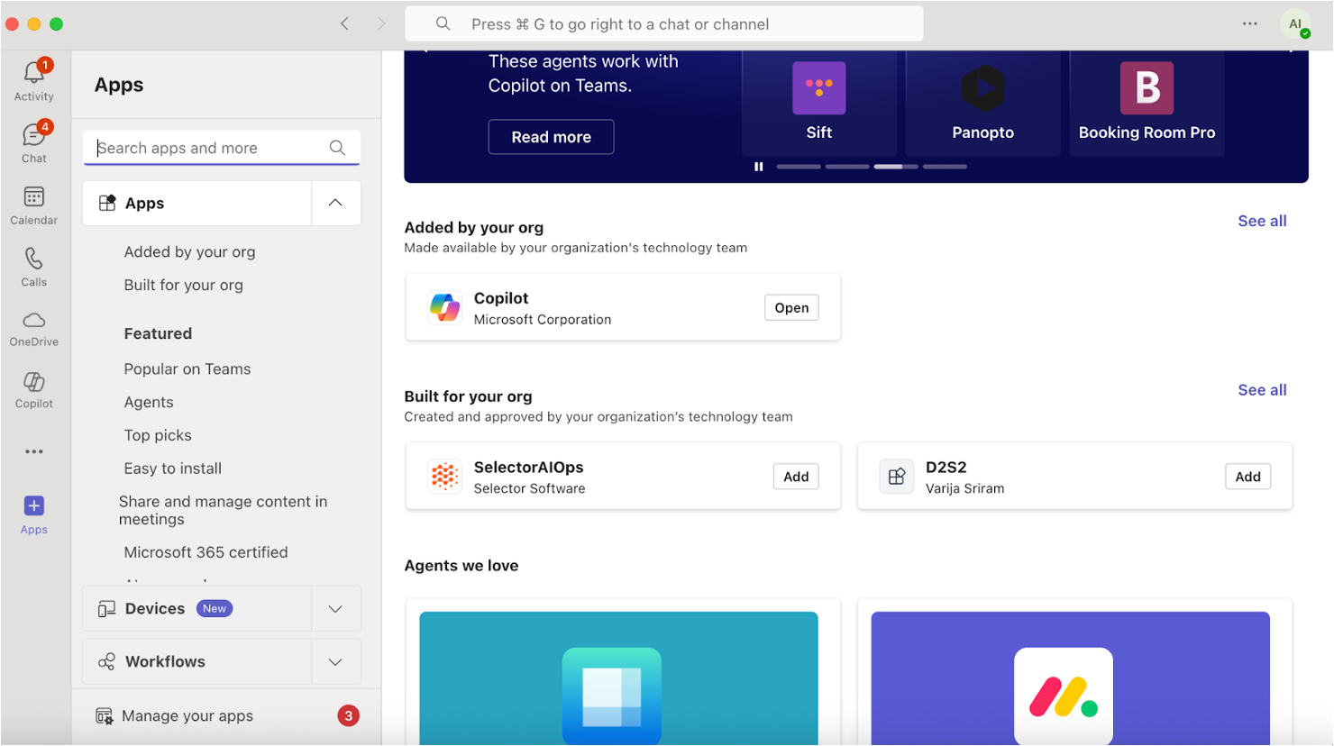Expand the Workflows section chevron

(335, 662)
